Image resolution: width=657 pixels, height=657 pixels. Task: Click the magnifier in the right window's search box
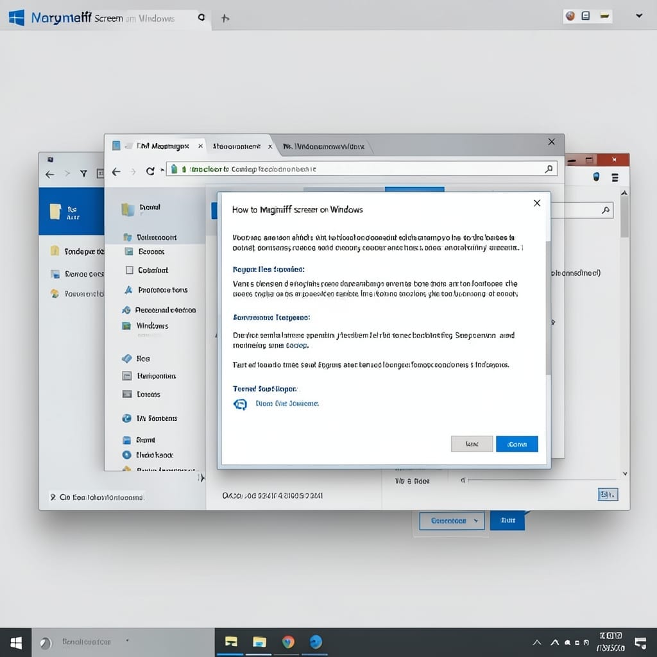click(x=606, y=210)
